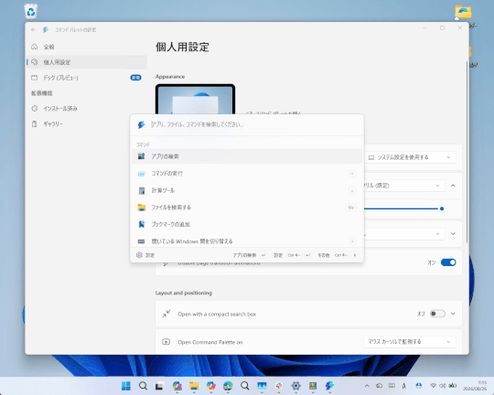Viewport: 494px width, 395px height.
Task: Open the その他 more-actions menu in the footer
Action: 338,255
